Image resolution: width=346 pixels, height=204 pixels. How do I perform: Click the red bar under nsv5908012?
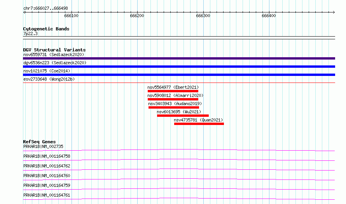click(173, 99)
